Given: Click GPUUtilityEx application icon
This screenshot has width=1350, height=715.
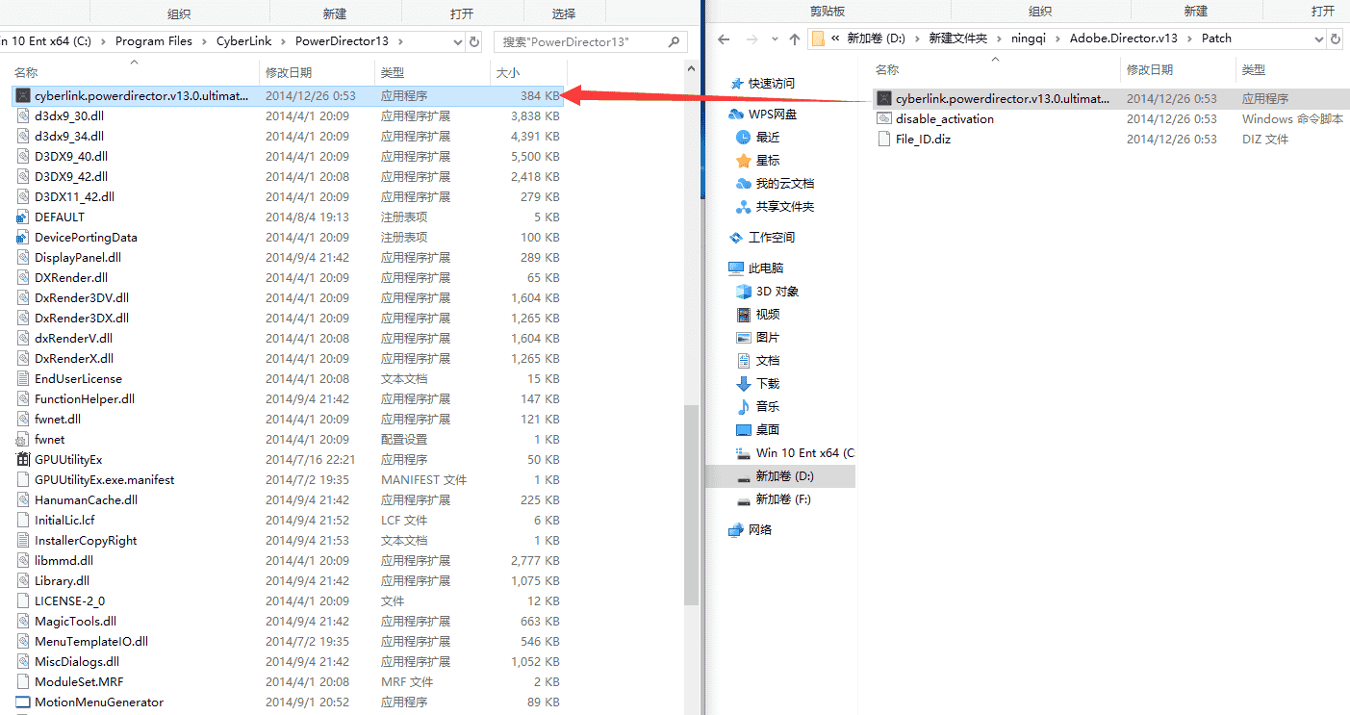Looking at the screenshot, I should point(23,459).
